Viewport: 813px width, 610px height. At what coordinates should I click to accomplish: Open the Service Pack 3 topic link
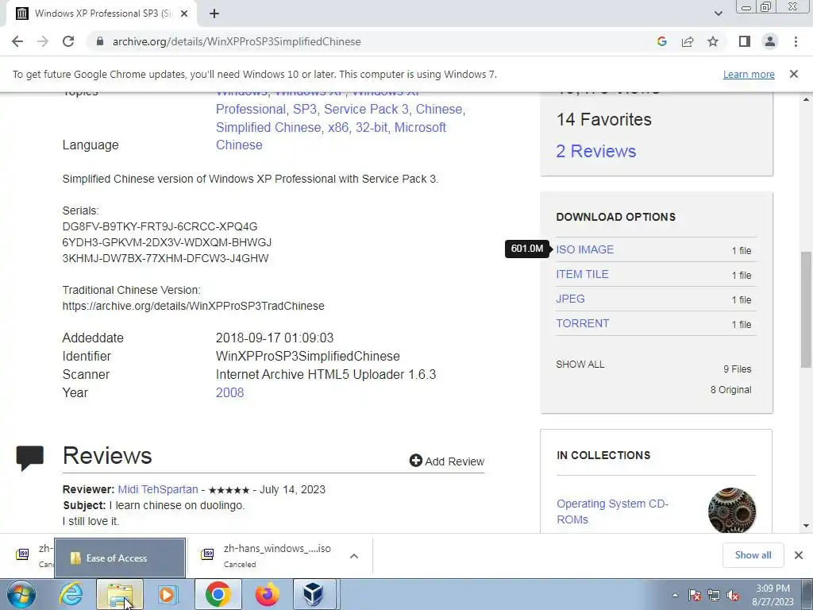click(366, 109)
